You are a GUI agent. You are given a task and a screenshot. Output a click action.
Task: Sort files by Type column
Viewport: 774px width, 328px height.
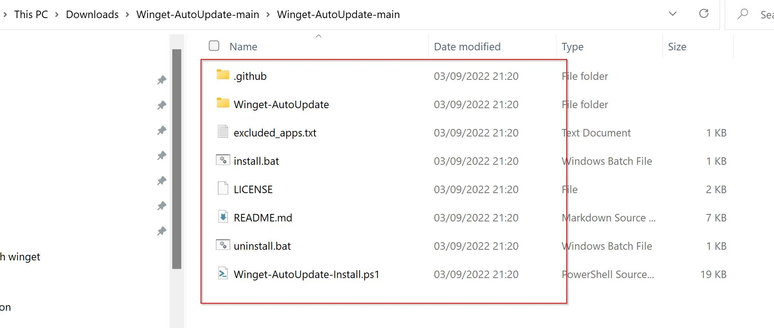coord(573,47)
